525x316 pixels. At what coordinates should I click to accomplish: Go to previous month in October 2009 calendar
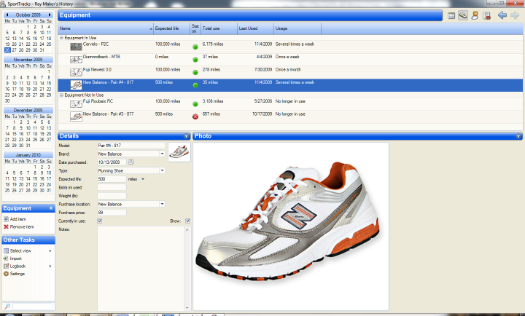[7, 15]
